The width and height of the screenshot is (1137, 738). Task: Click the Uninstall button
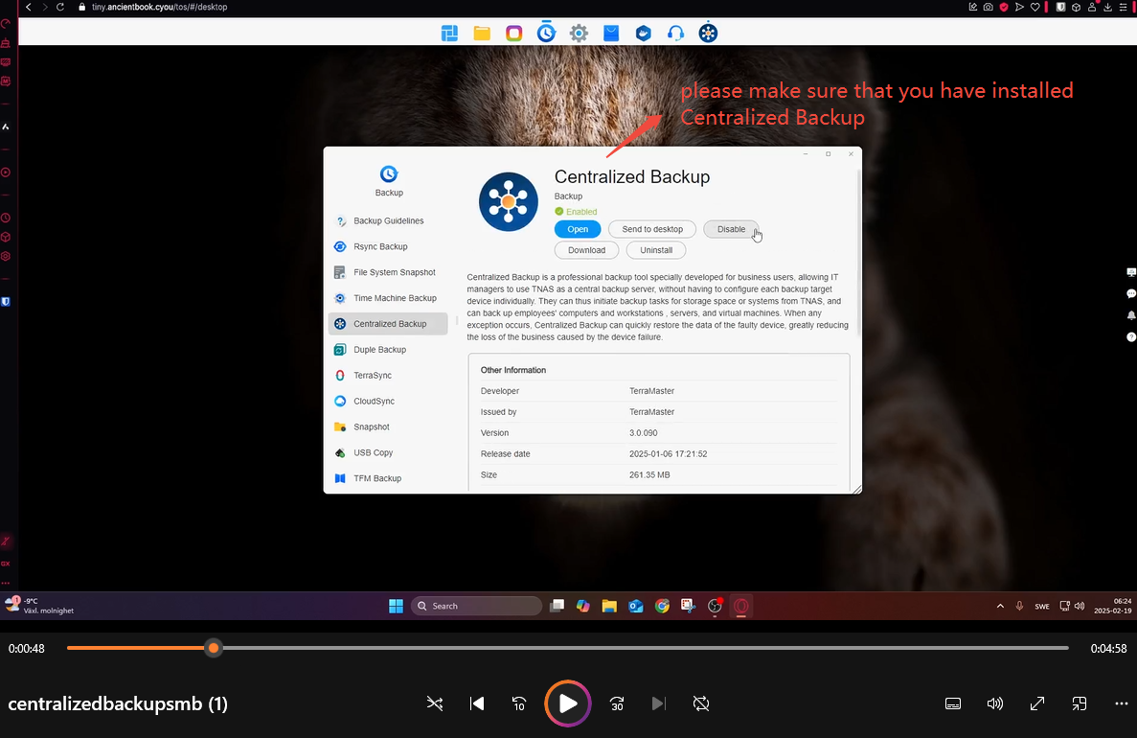tap(656, 250)
